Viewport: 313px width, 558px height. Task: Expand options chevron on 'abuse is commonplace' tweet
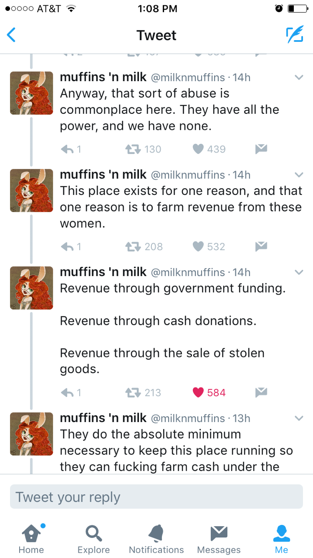coord(299,78)
